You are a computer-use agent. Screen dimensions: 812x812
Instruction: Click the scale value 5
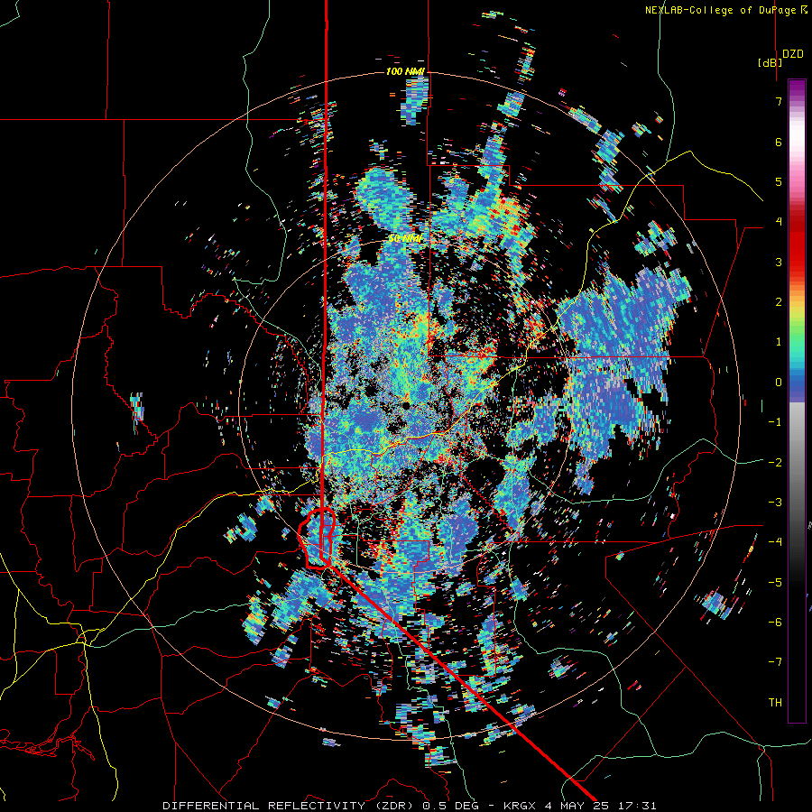click(779, 181)
